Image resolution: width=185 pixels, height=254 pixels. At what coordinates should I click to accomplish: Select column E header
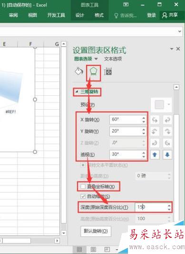(x=4, y=44)
